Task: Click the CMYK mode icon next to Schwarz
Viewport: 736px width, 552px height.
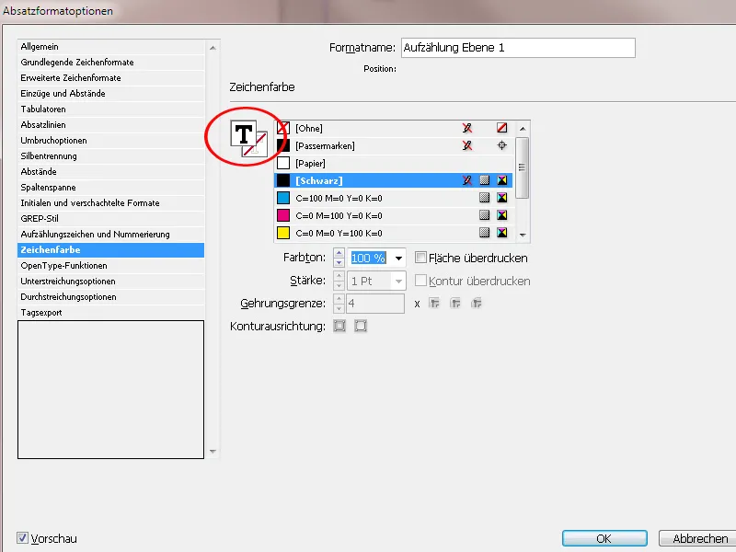Action: (x=500, y=179)
